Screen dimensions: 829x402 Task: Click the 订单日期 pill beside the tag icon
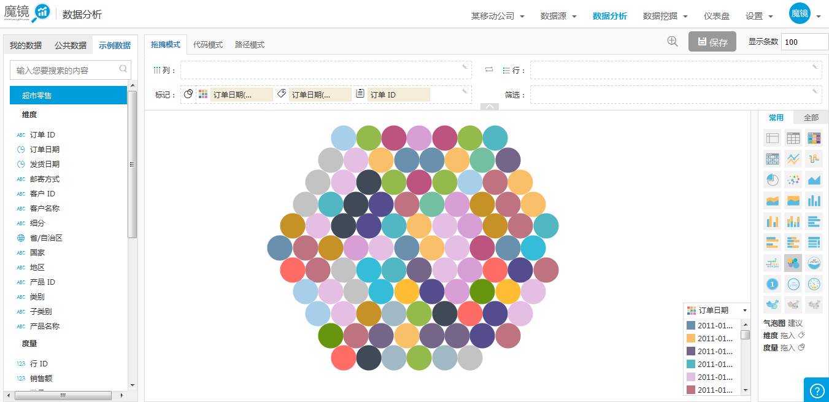pyautogui.click(x=320, y=95)
